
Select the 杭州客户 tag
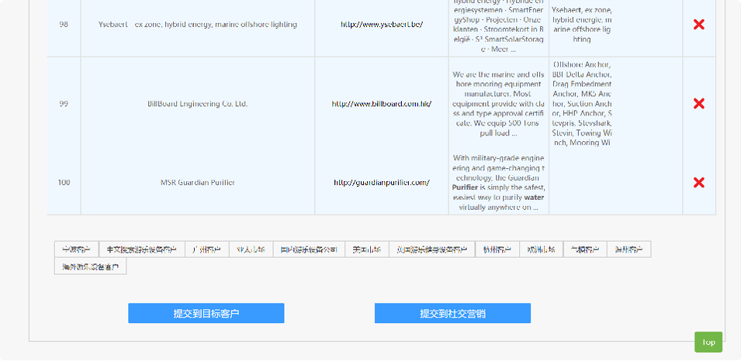tap(497, 249)
